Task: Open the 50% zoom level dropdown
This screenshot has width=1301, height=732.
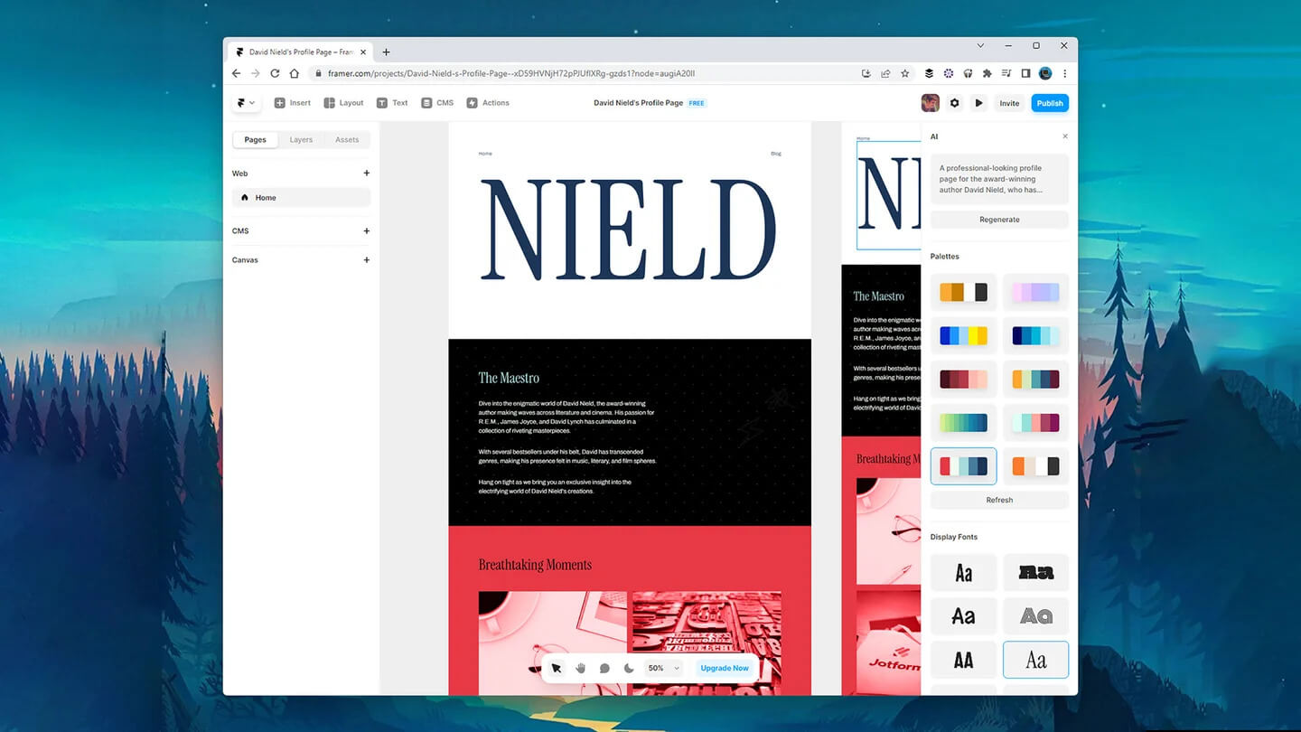Action: [x=662, y=668]
